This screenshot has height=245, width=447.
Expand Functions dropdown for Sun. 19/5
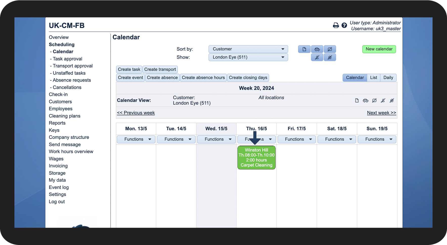click(377, 139)
